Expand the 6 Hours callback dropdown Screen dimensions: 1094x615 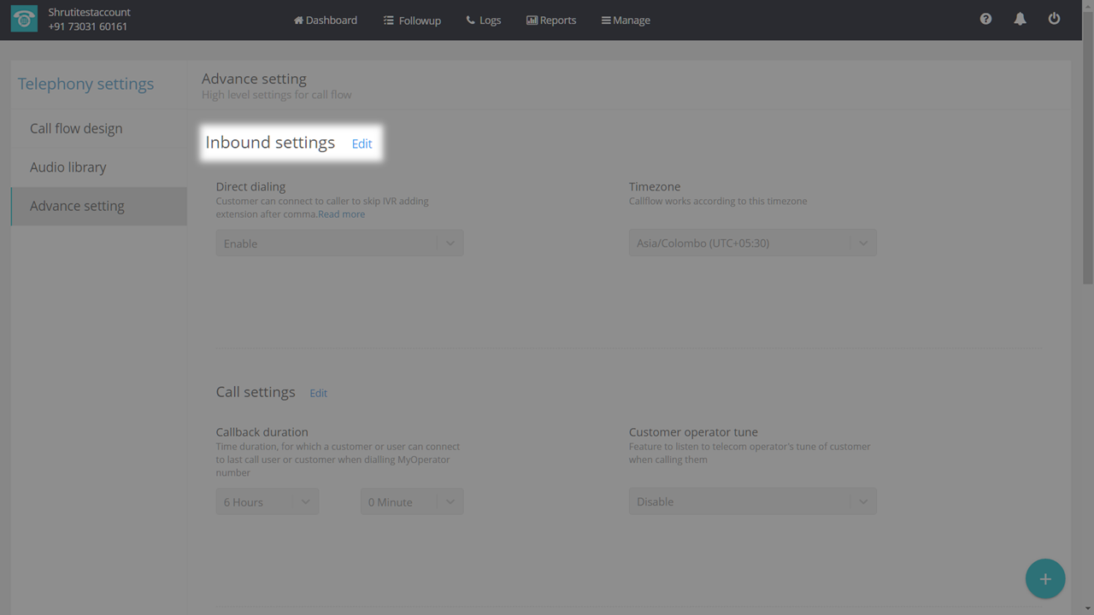[267, 502]
